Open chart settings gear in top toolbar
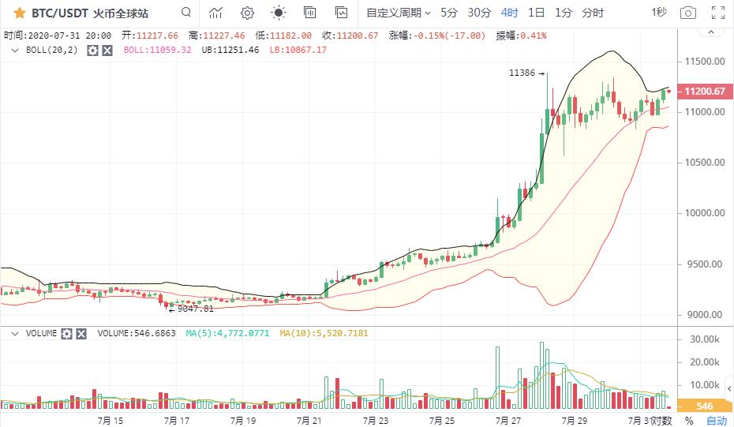734x427 pixels. (x=247, y=13)
